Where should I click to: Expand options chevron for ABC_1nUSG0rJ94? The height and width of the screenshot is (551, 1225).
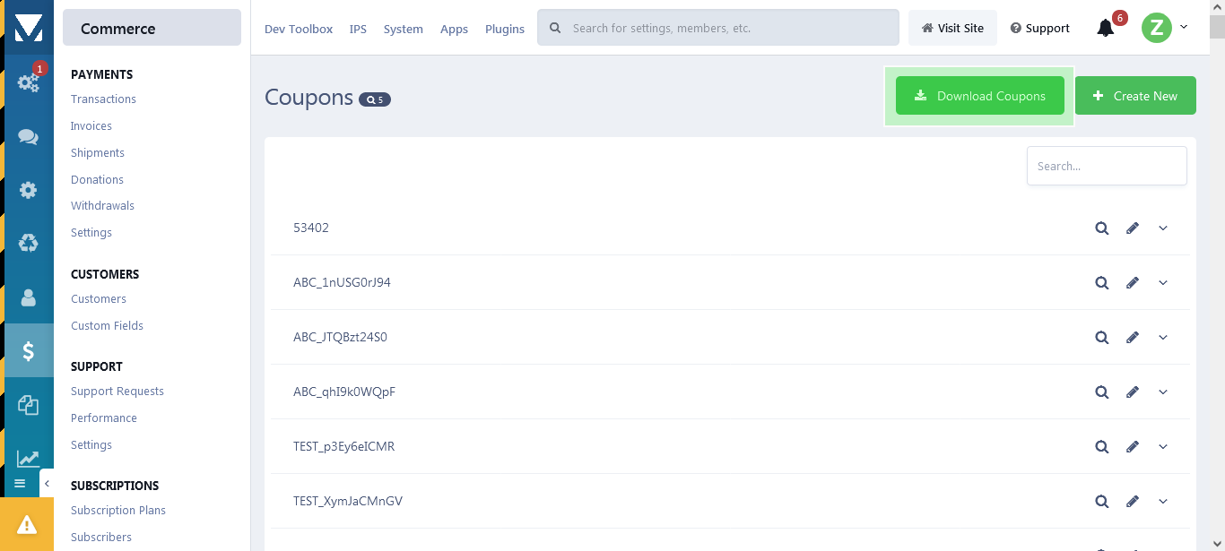[1163, 282]
